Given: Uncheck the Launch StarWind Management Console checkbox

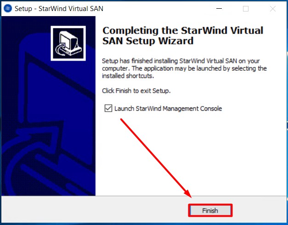Looking at the screenshot, I should coord(108,108).
